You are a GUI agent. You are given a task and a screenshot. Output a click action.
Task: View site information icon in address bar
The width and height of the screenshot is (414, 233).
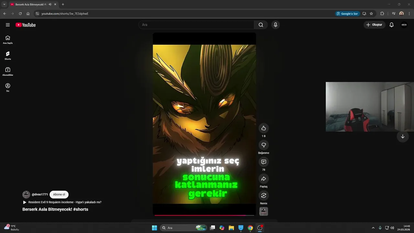click(x=37, y=14)
